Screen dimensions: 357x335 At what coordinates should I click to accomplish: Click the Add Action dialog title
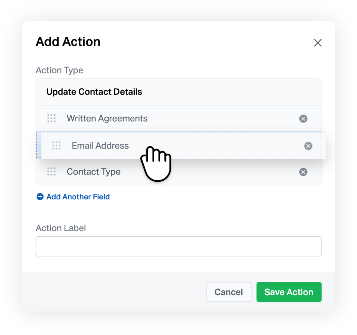point(68,42)
